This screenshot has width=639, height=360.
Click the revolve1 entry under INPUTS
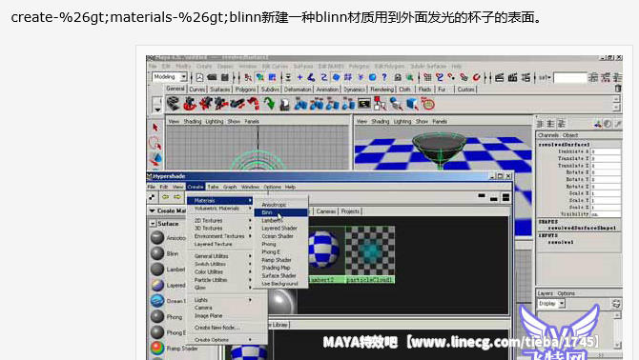(x=561, y=242)
